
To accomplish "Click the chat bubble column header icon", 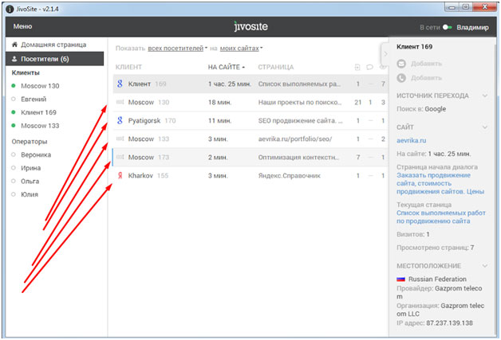I will [369, 67].
